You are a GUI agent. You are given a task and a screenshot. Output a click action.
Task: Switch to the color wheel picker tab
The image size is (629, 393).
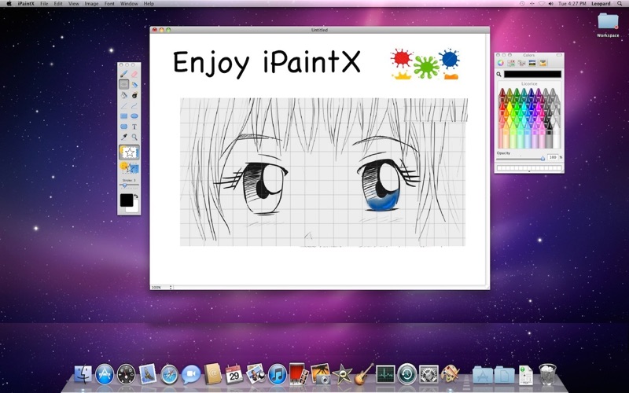500,63
